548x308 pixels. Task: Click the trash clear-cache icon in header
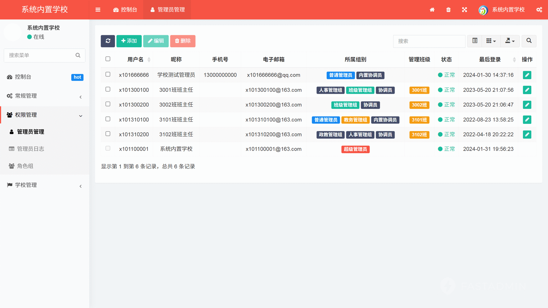pyautogui.click(x=448, y=10)
